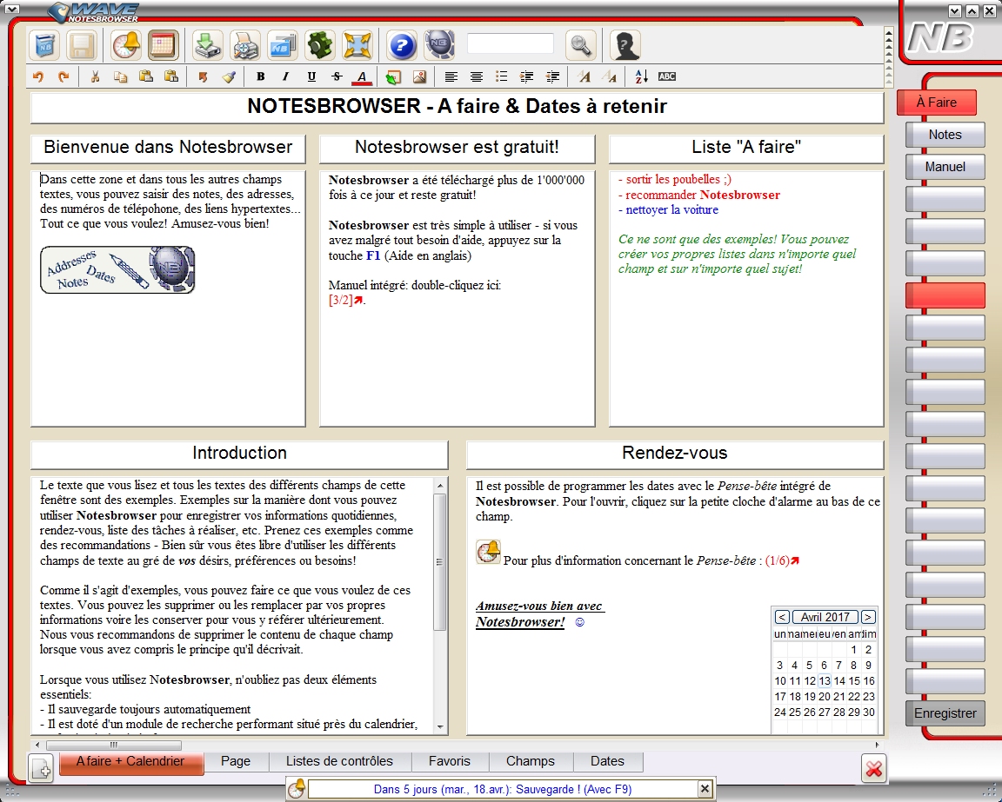
Task: Select the unlabeled red side tab
Action: point(945,295)
